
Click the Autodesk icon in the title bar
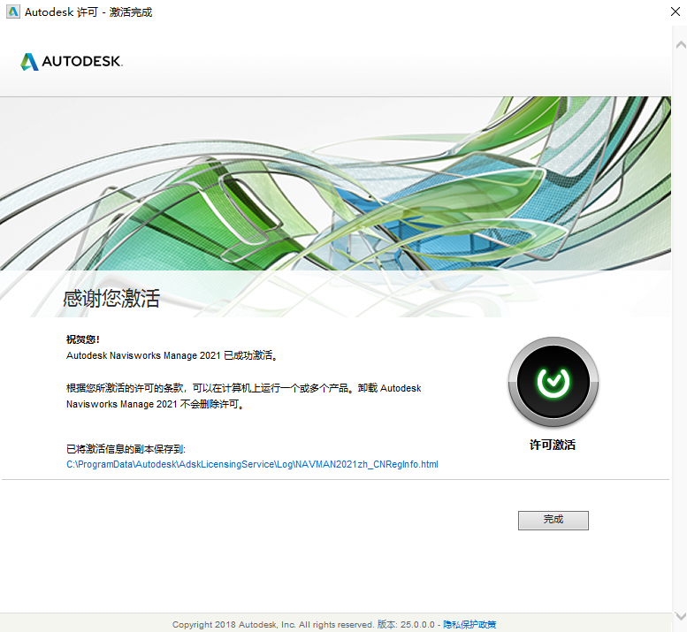click(x=13, y=12)
